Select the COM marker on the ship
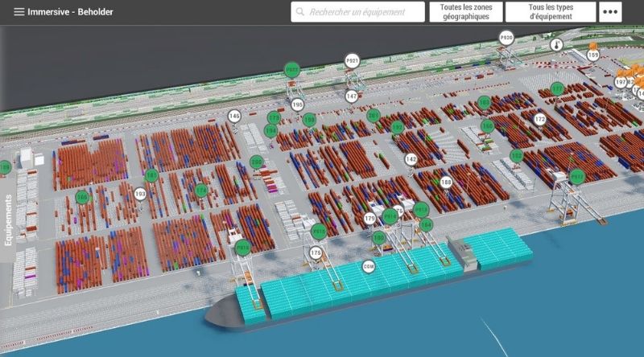The height and width of the screenshot is (357, 644). 369,266
